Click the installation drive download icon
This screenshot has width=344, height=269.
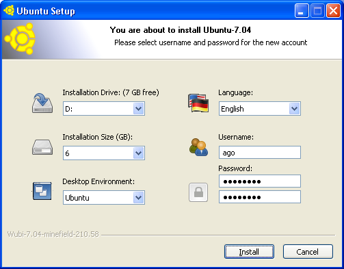(42, 103)
